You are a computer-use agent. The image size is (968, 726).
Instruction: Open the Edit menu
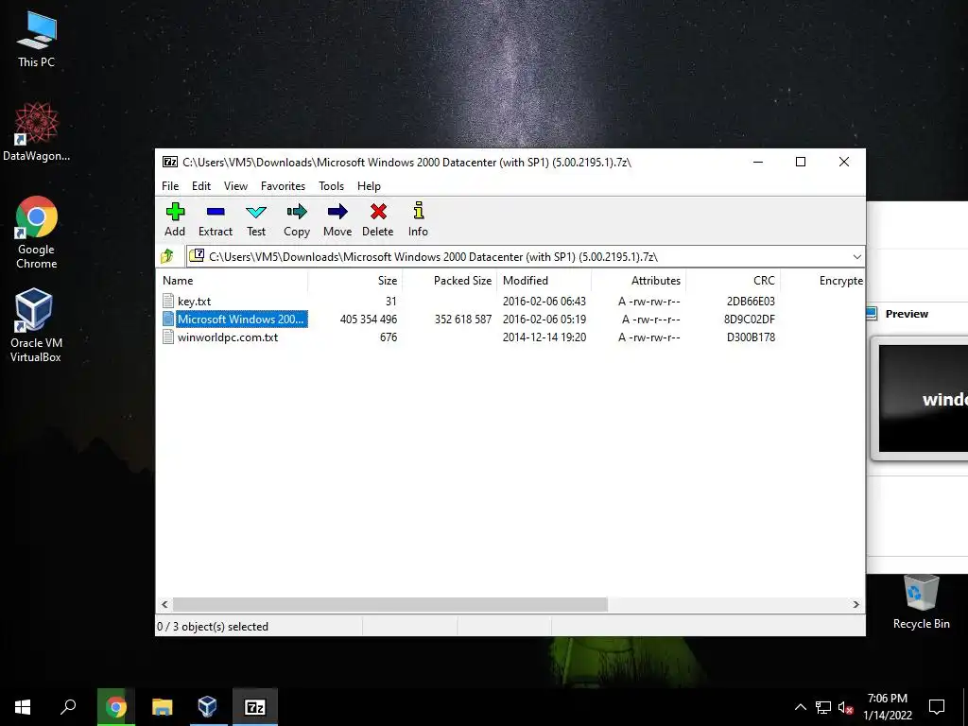(x=201, y=186)
